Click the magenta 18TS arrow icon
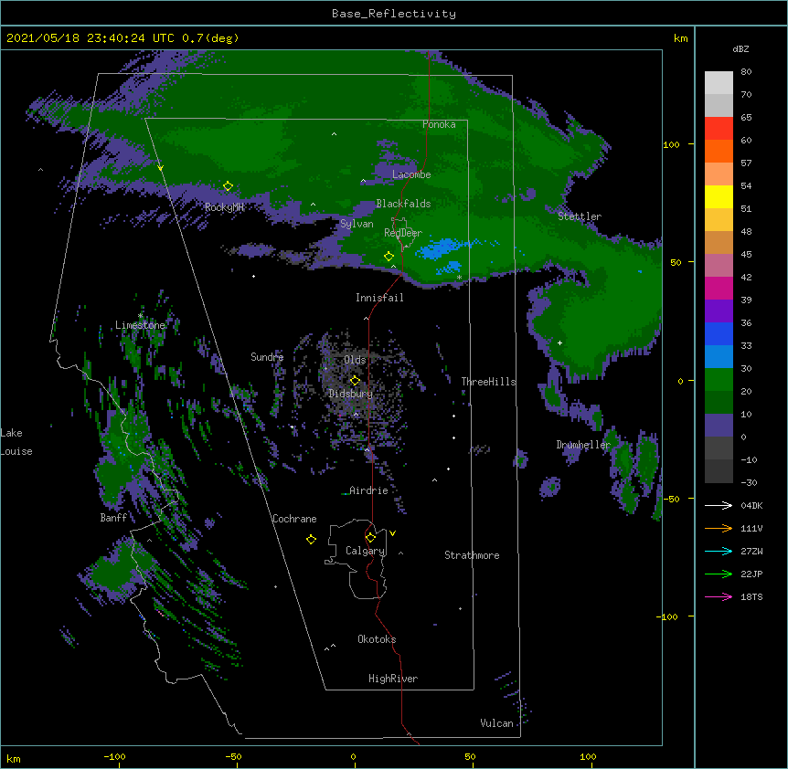The height and width of the screenshot is (769, 788). (719, 596)
